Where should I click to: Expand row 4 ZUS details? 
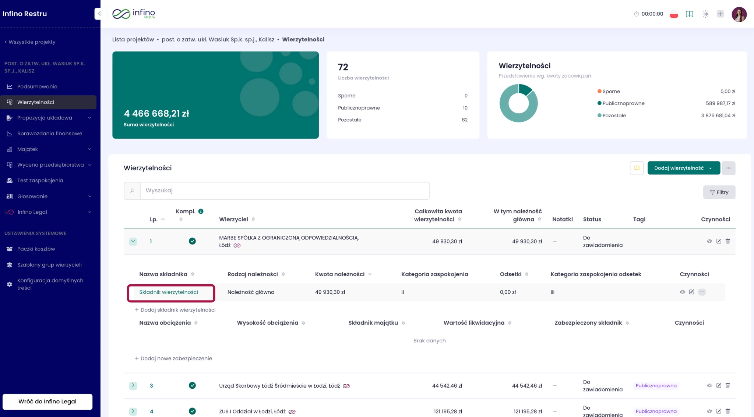click(133, 411)
